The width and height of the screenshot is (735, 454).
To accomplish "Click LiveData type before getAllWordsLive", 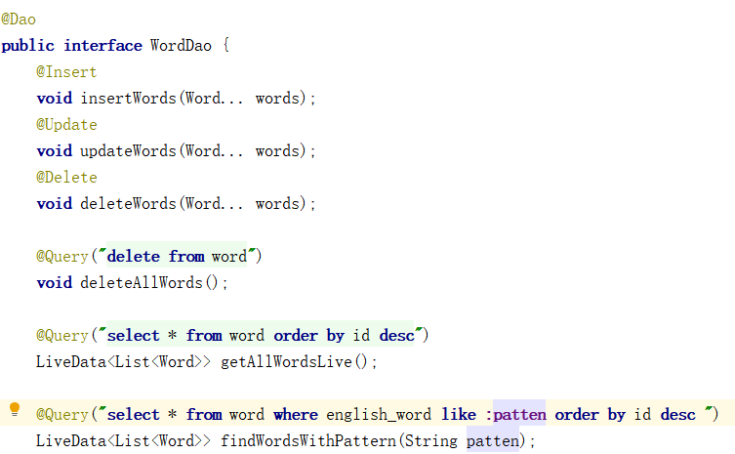I will coord(71,362).
